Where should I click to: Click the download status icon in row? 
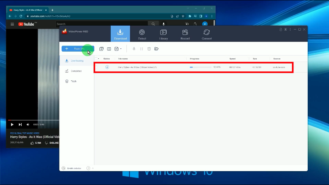tap(107, 67)
